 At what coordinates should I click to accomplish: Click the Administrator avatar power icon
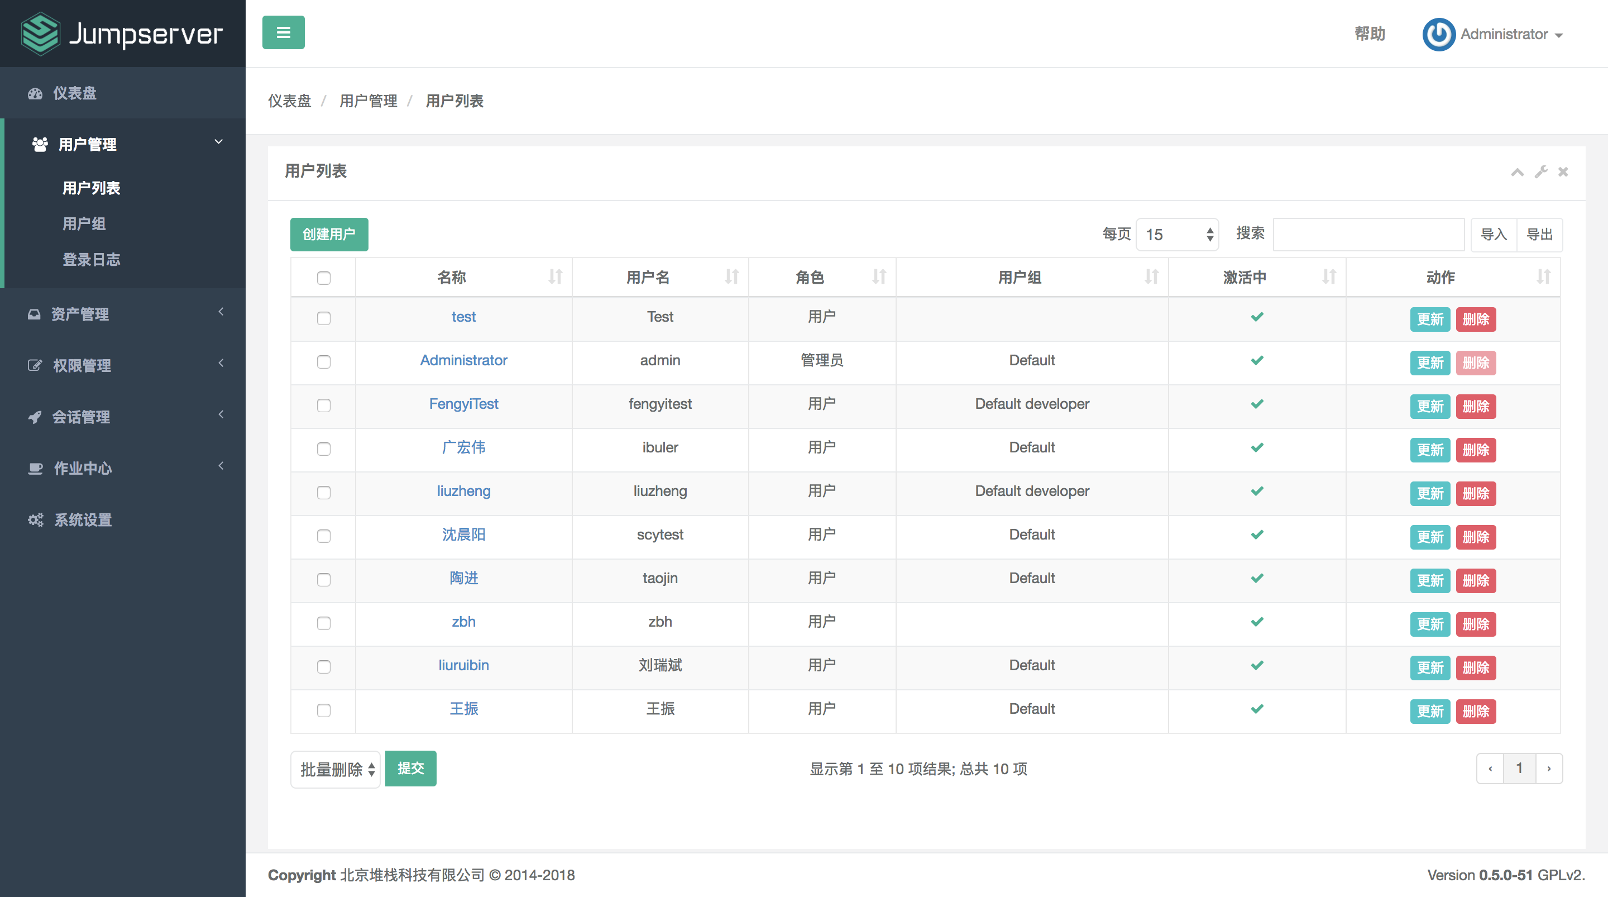click(1438, 34)
